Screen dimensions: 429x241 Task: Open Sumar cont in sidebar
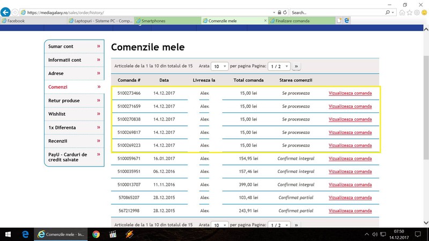[x=74, y=47]
